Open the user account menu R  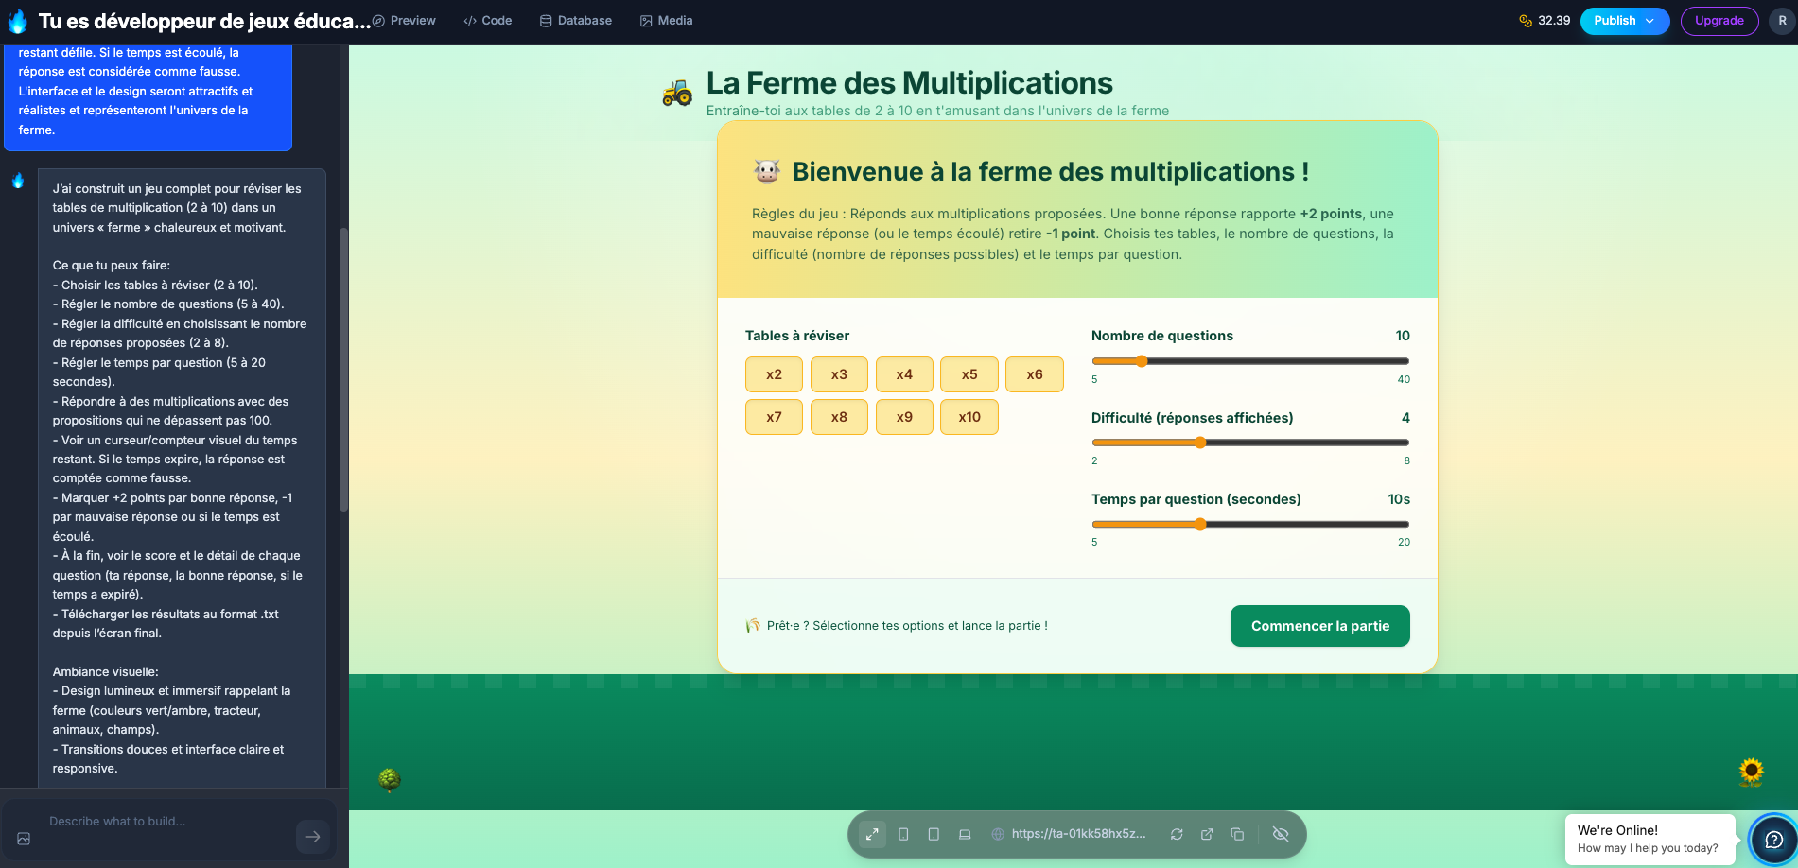pyautogui.click(x=1782, y=21)
